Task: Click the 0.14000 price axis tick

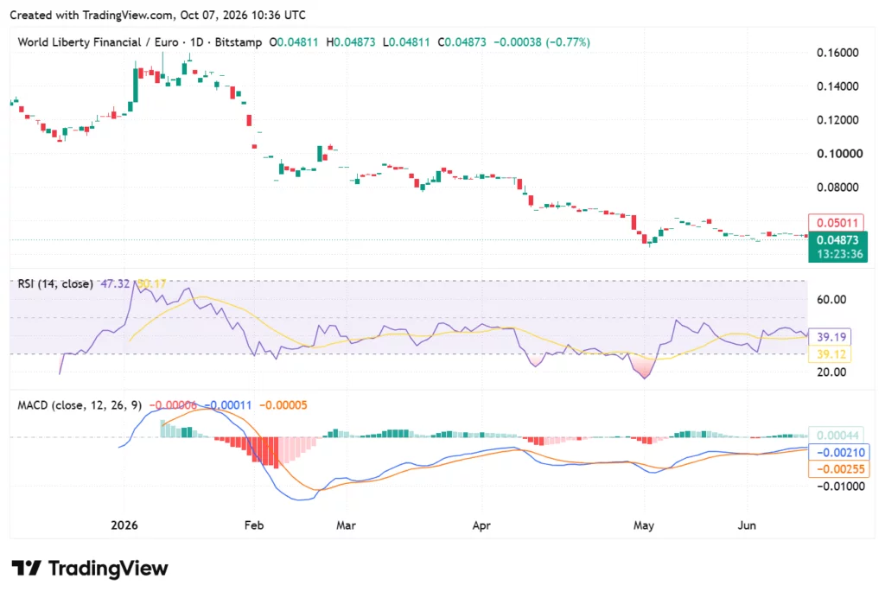Action: [x=837, y=86]
